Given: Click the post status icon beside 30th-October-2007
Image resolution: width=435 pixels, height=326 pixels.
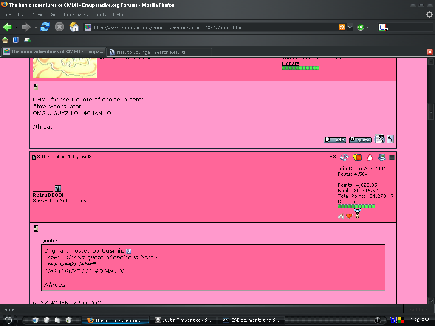Looking at the screenshot, I should 34,157.
